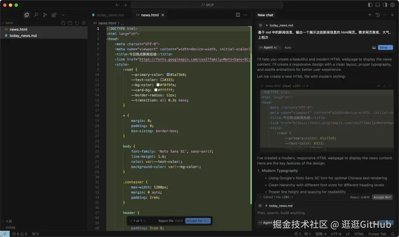399x237 pixels.
Task: Open errors and warnings in status bar
Action: (20, 234)
